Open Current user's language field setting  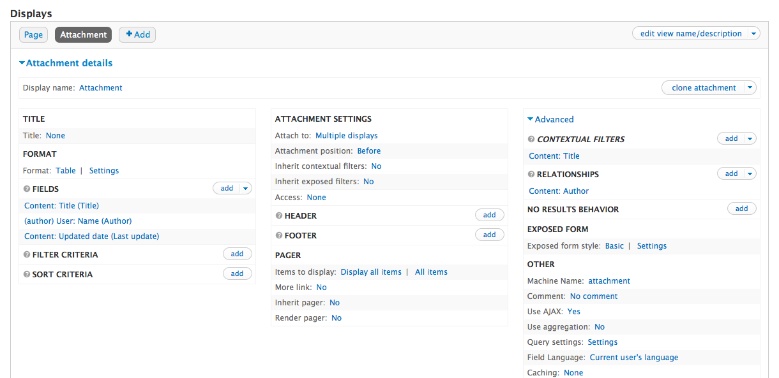tap(633, 358)
